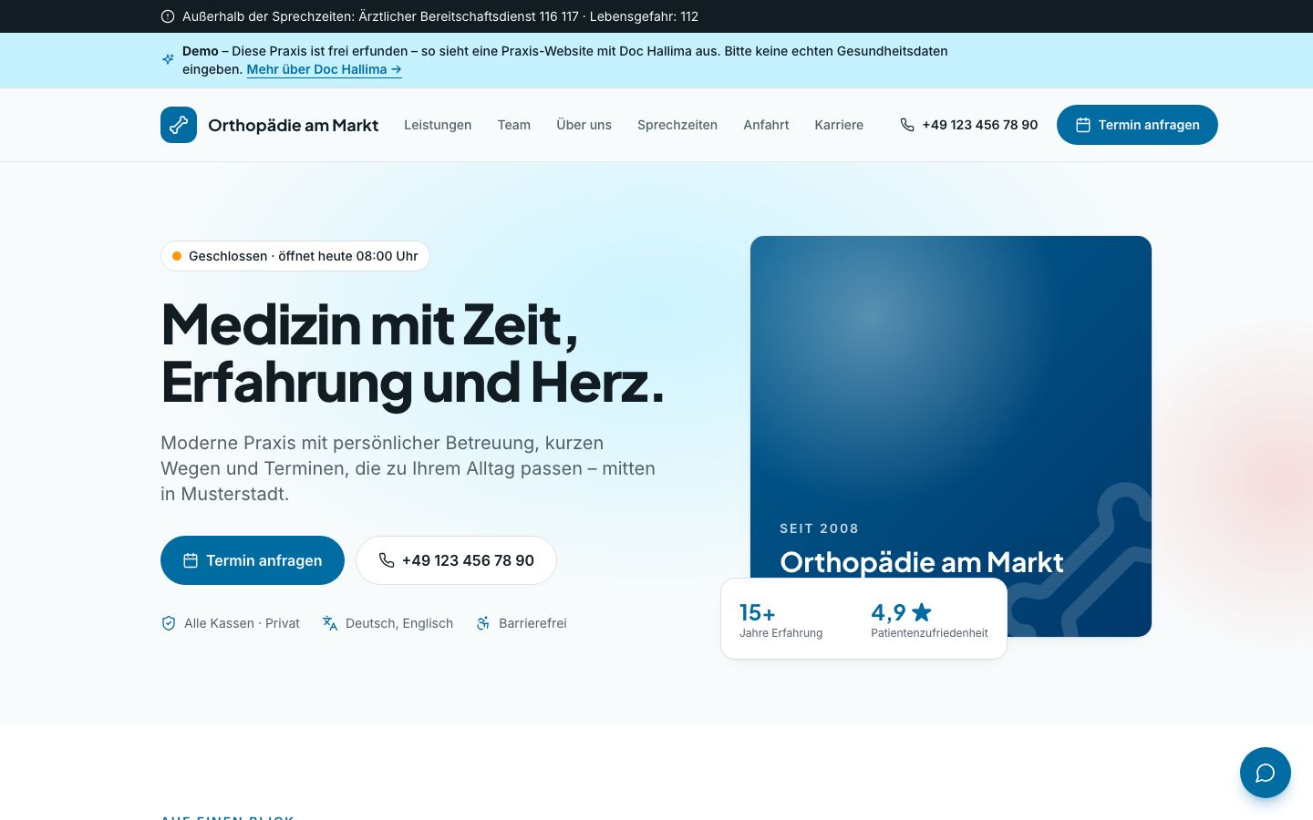Click the sparkle icon in demo banner
The width and height of the screenshot is (1313, 820).
[x=168, y=59]
